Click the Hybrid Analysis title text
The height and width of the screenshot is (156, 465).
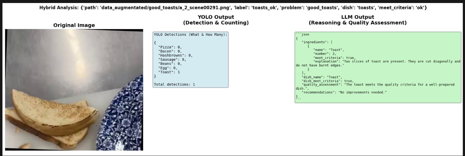(x=233, y=8)
